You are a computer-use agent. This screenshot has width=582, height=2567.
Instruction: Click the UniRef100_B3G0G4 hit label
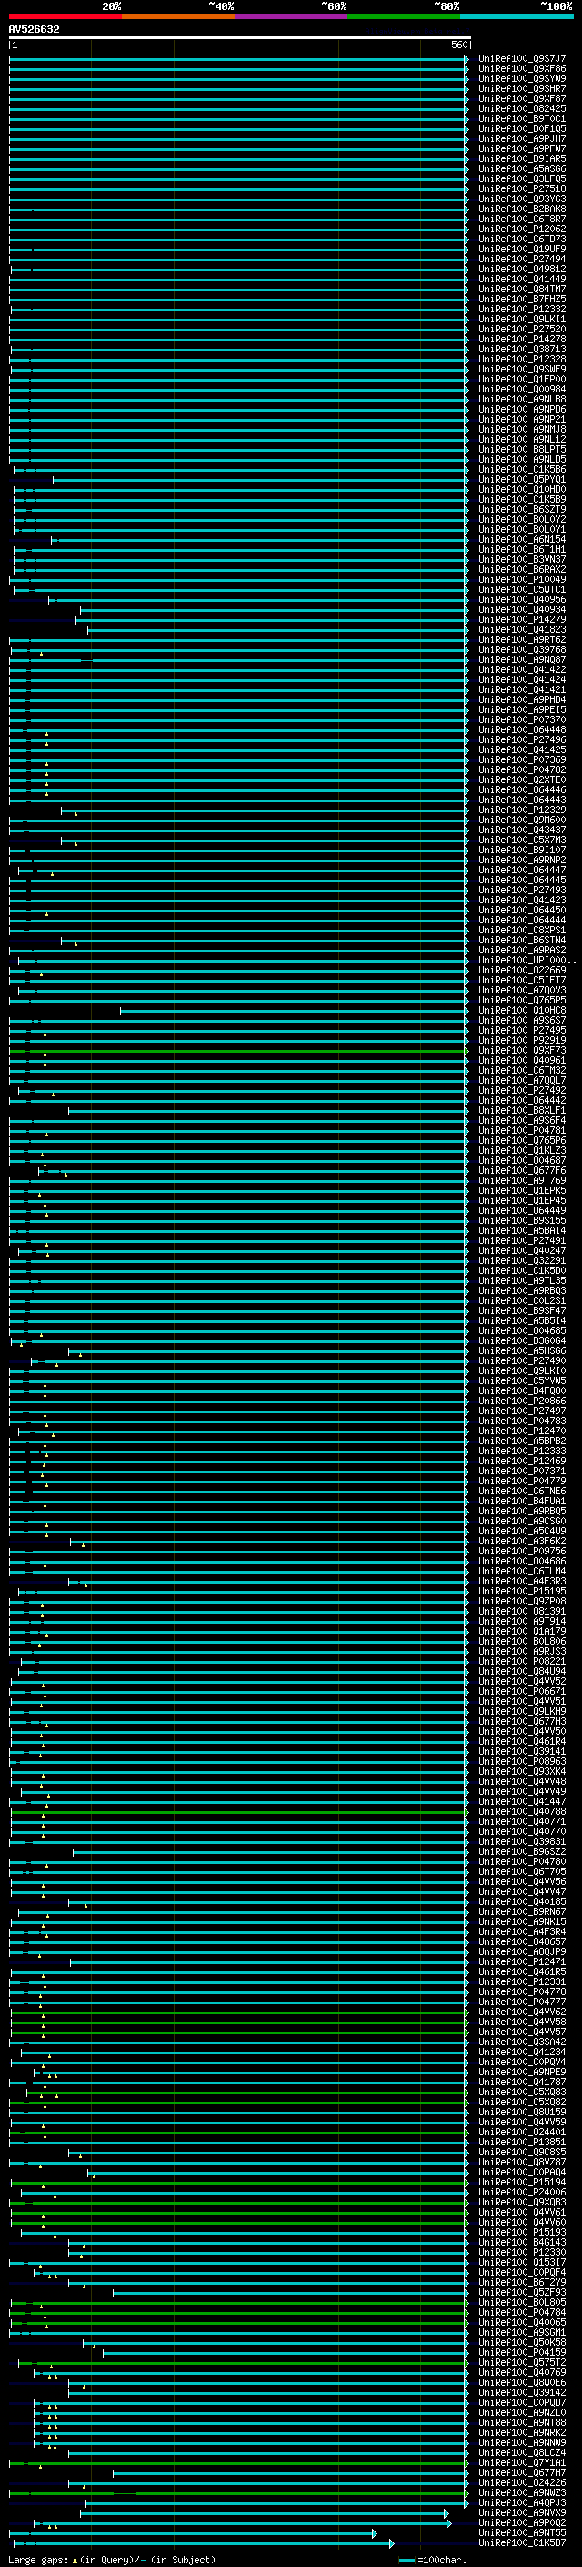tap(522, 1340)
